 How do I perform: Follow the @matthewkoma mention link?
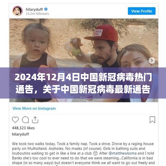(x=122, y=153)
